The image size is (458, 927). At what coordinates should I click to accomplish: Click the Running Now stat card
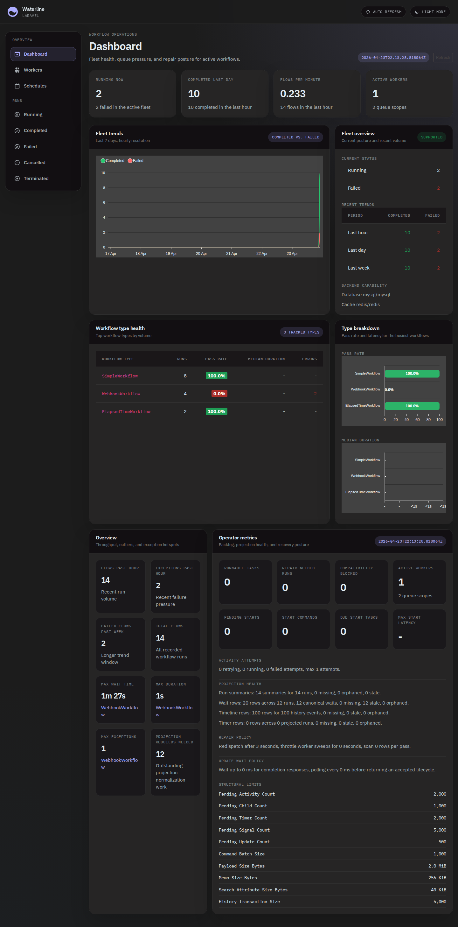[132, 94]
